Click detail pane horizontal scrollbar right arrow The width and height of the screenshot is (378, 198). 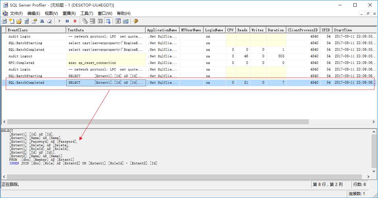(368, 177)
